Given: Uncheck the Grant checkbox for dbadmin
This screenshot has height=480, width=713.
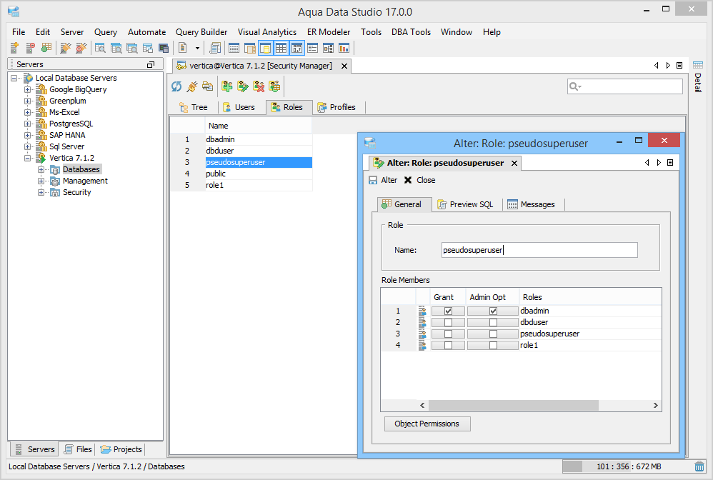Looking at the screenshot, I should pos(449,311).
